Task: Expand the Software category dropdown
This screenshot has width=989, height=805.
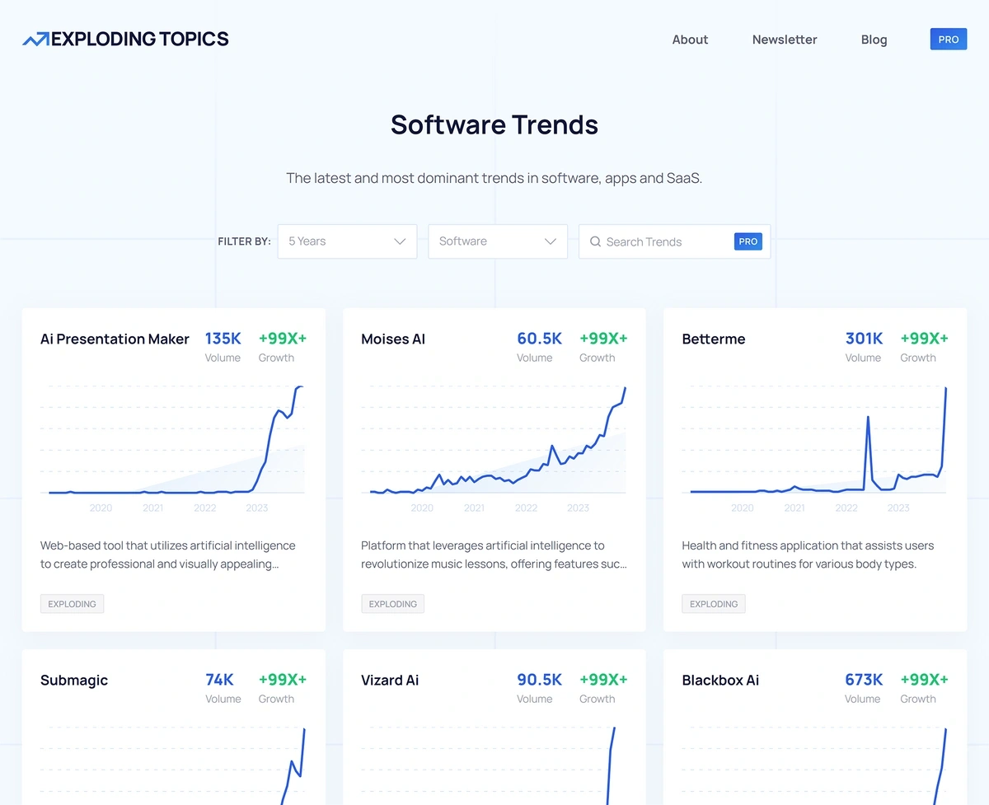Action: [497, 241]
